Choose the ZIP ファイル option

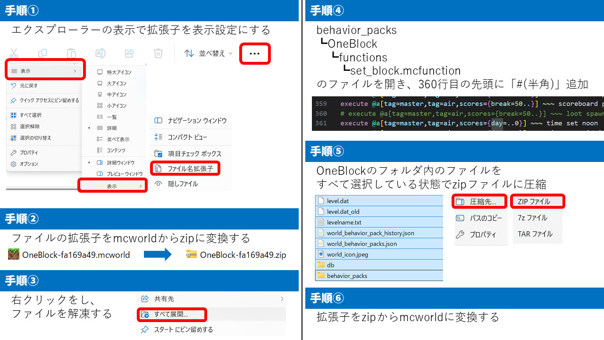click(x=537, y=202)
